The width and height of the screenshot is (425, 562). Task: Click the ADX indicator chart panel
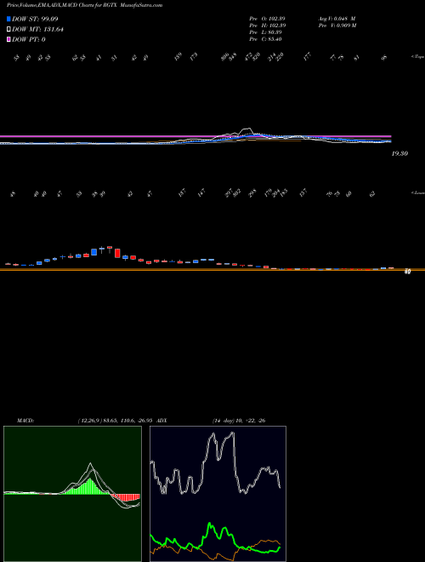click(218, 494)
